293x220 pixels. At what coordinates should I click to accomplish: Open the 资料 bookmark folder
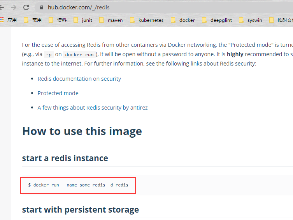pos(58,20)
